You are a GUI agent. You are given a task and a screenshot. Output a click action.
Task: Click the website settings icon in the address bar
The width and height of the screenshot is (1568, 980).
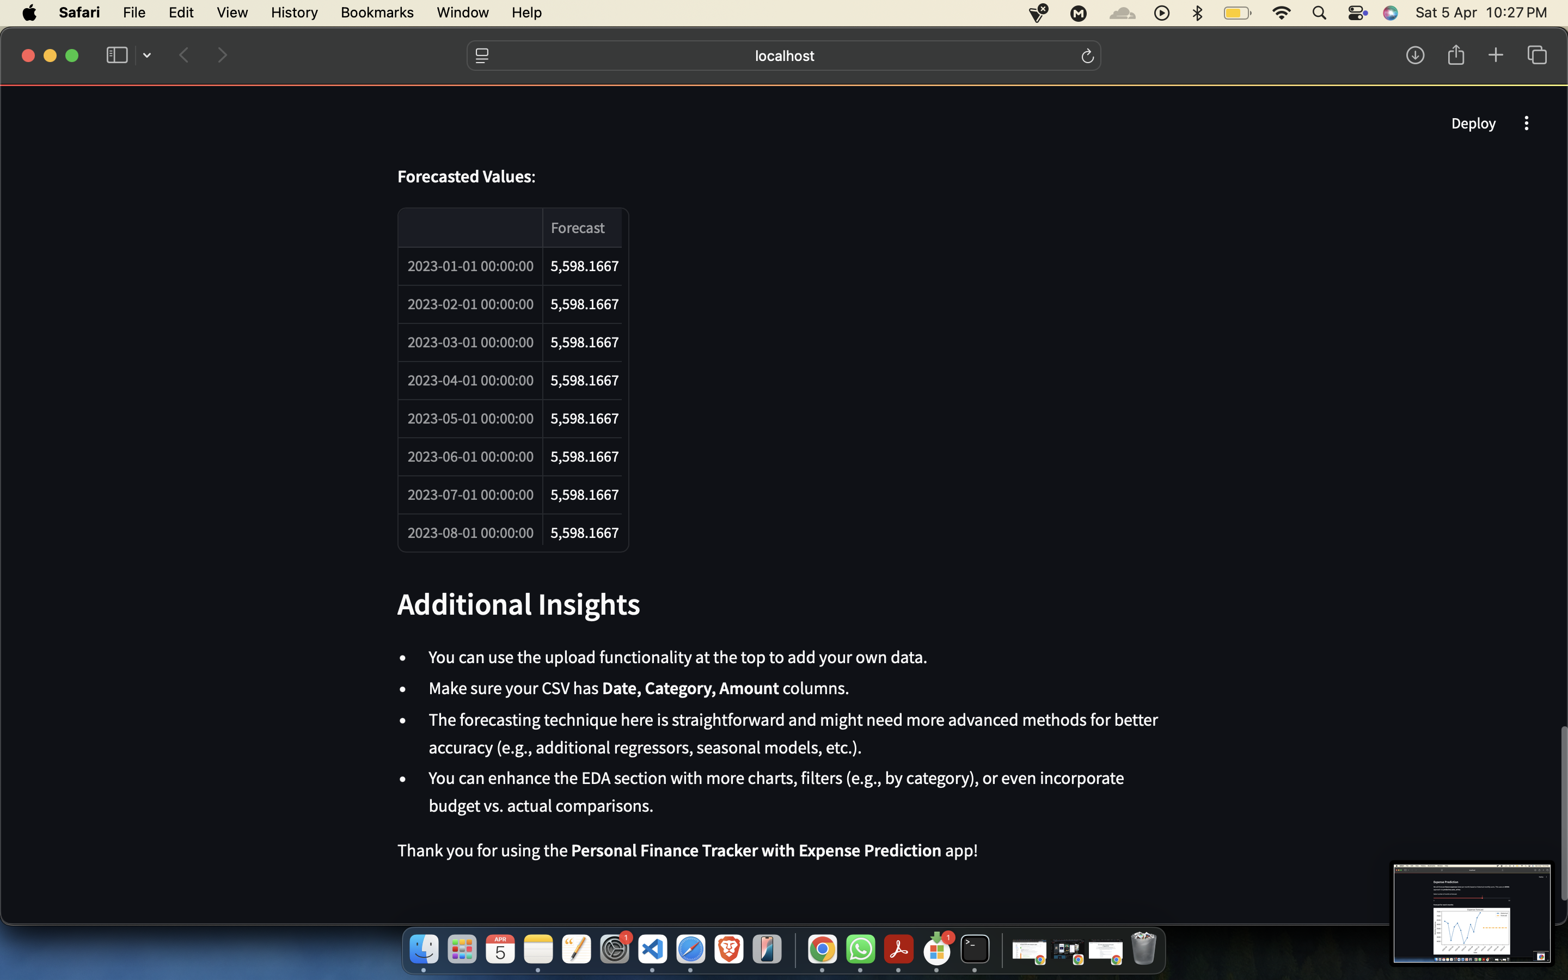click(482, 57)
